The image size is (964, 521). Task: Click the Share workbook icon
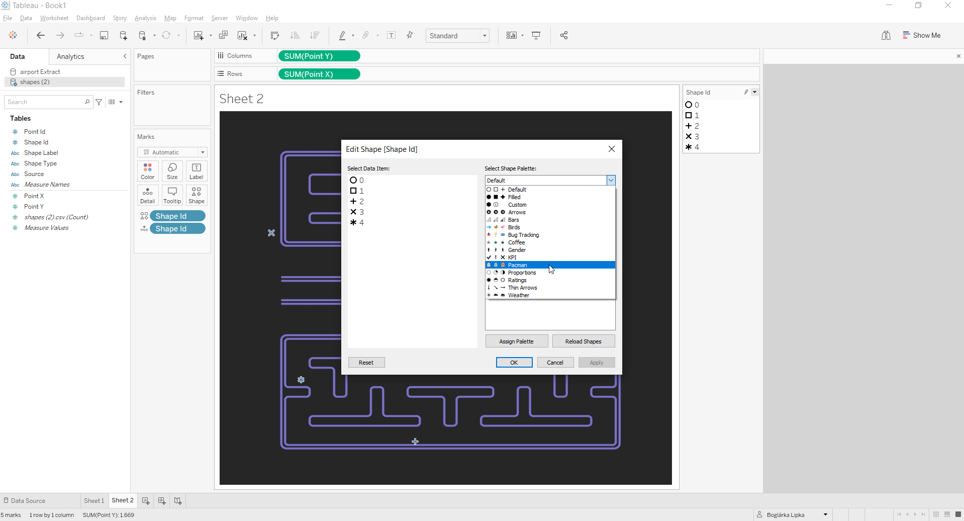[564, 35]
